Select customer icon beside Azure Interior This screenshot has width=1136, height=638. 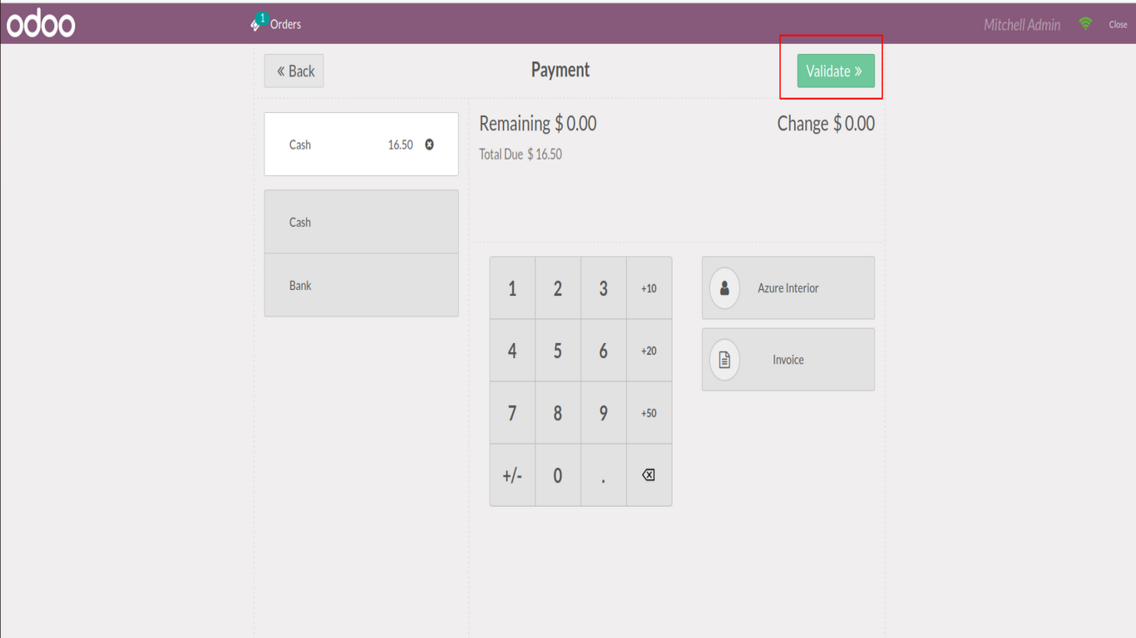(x=724, y=288)
